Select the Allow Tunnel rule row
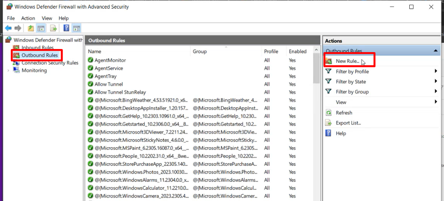Image resolution: width=444 pixels, height=201 pixels. tap(199, 84)
